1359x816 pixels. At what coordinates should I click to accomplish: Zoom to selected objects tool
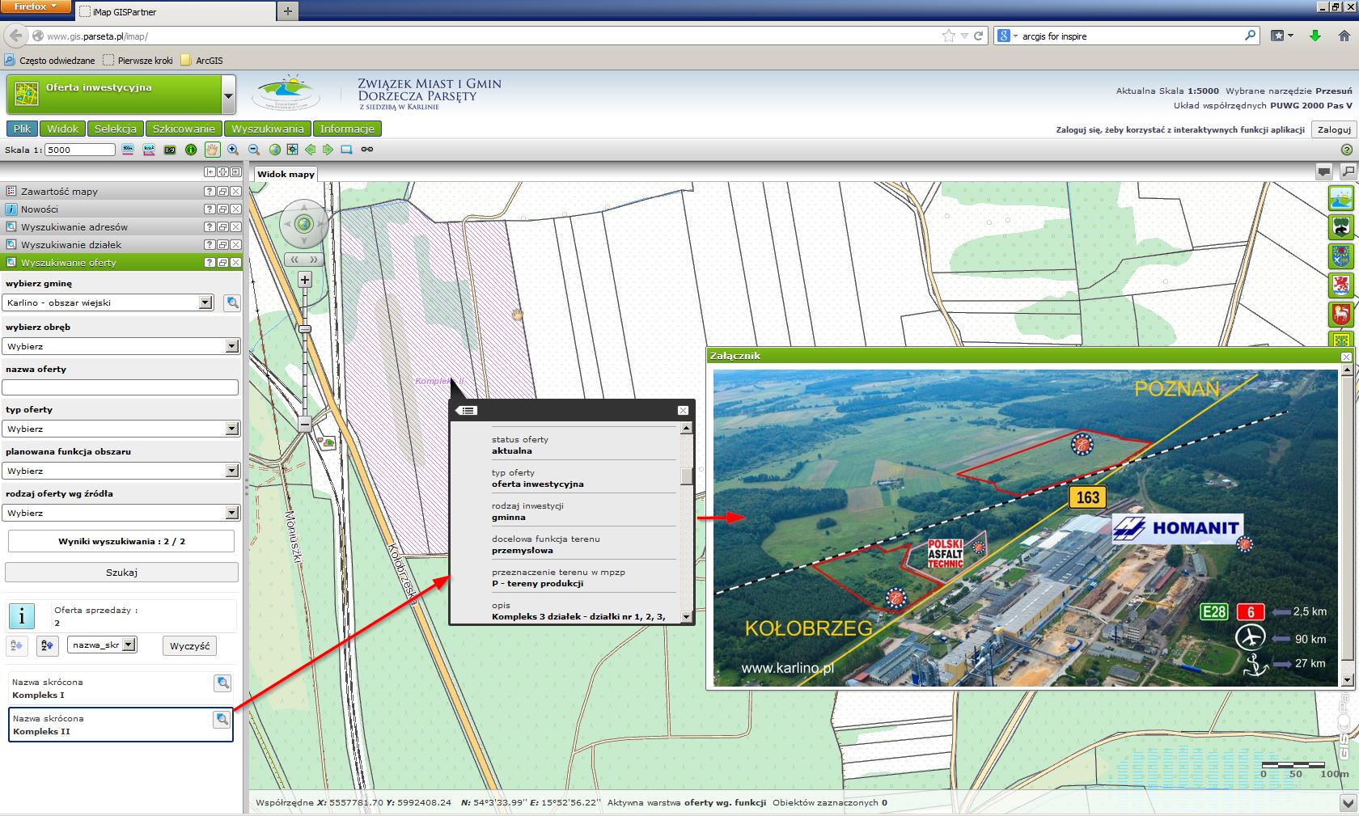292,150
